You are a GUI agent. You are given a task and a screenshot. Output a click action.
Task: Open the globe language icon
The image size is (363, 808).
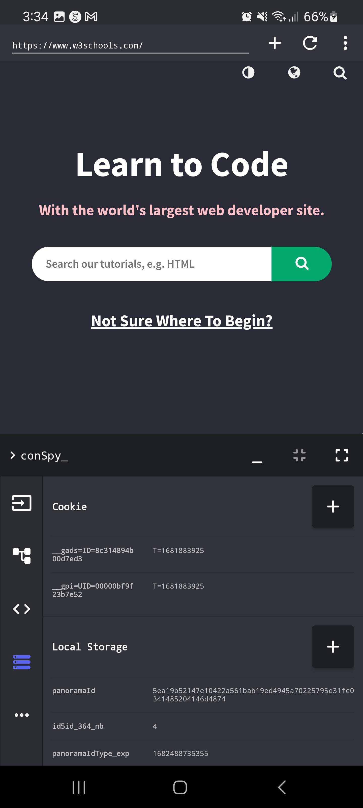pyautogui.click(x=294, y=73)
